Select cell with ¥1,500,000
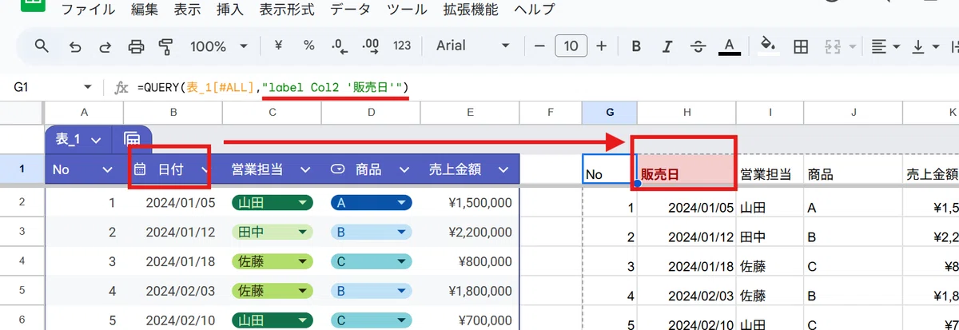Screen dimensions: 959x330 click(x=470, y=203)
